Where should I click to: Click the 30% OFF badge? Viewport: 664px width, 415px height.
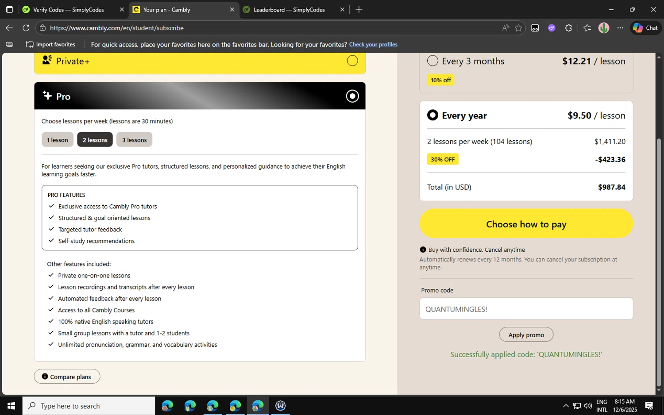(443, 159)
